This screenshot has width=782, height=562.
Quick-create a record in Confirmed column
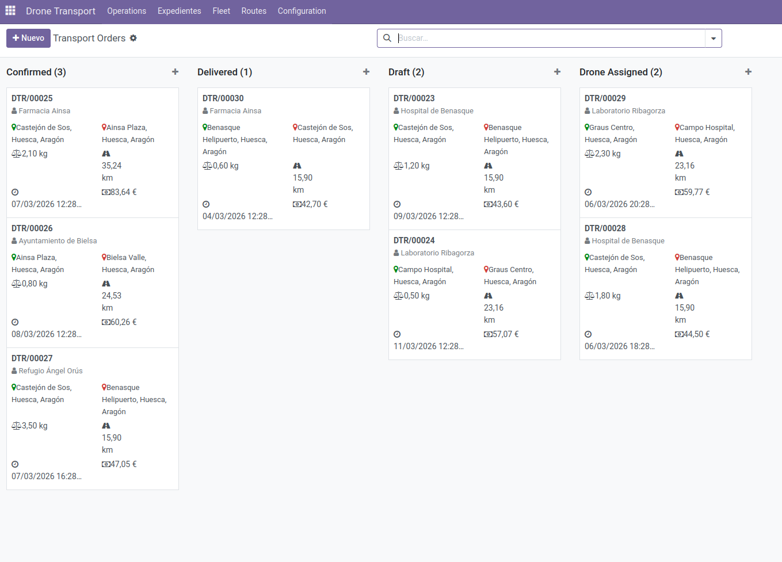coord(175,71)
